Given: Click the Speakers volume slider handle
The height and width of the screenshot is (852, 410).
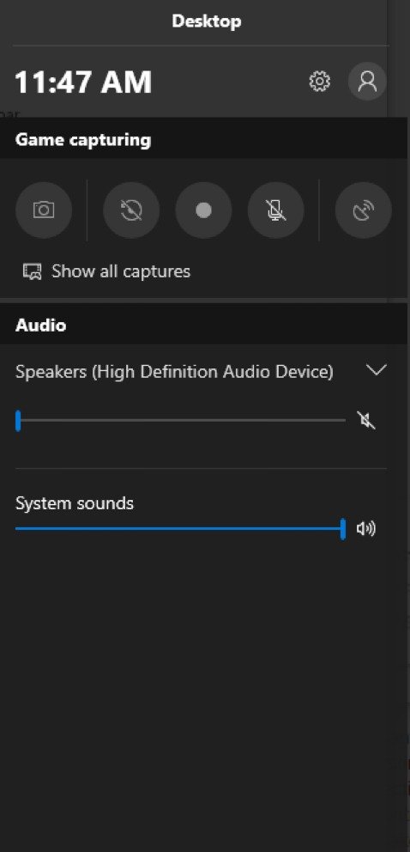Looking at the screenshot, I should tap(18, 421).
